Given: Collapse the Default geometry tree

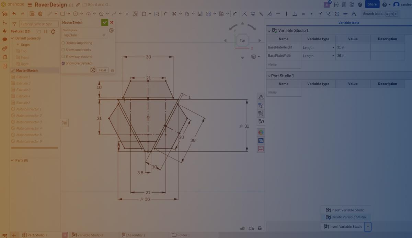Looking at the screenshot, I should 12,38.
